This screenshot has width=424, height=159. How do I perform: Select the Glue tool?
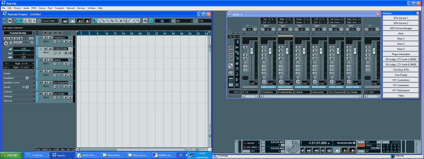(107, 21)
